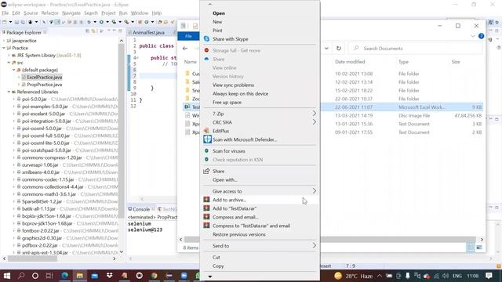Open the notification center icon
The height and width of the screenshot is (282, 502).
coord(489,276)
